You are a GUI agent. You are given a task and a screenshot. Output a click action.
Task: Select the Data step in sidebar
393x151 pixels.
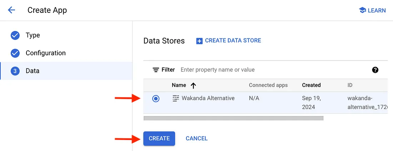[66, 71]
